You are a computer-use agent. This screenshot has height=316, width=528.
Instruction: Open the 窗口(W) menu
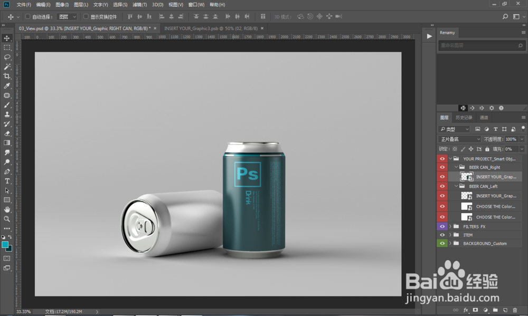click(196, 5)
